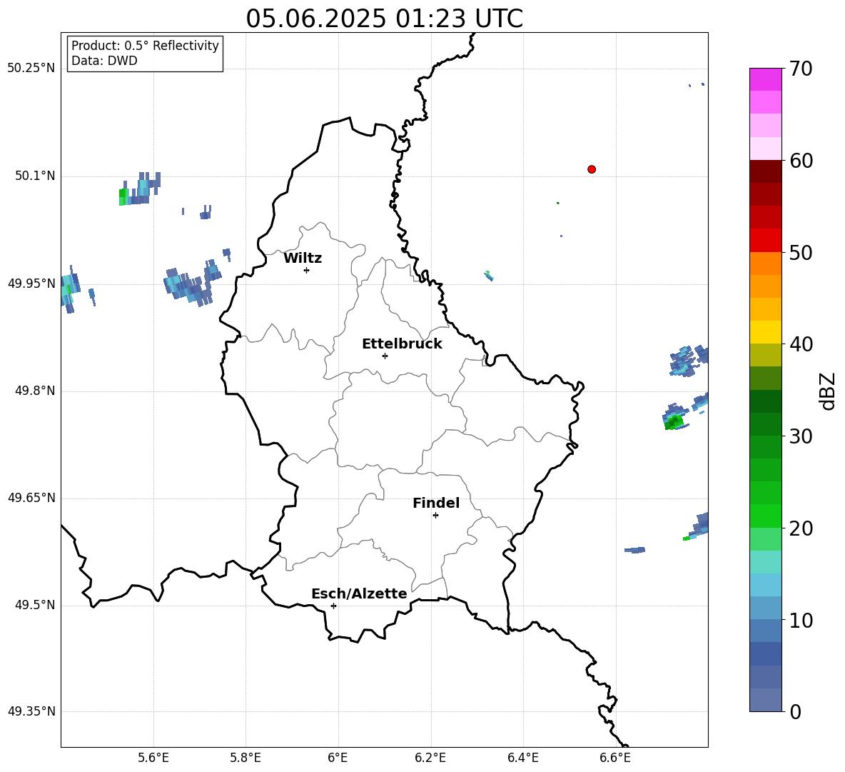
Task: Click the title 05.06.2025 01:23 UTC
Action: (384, 19)
